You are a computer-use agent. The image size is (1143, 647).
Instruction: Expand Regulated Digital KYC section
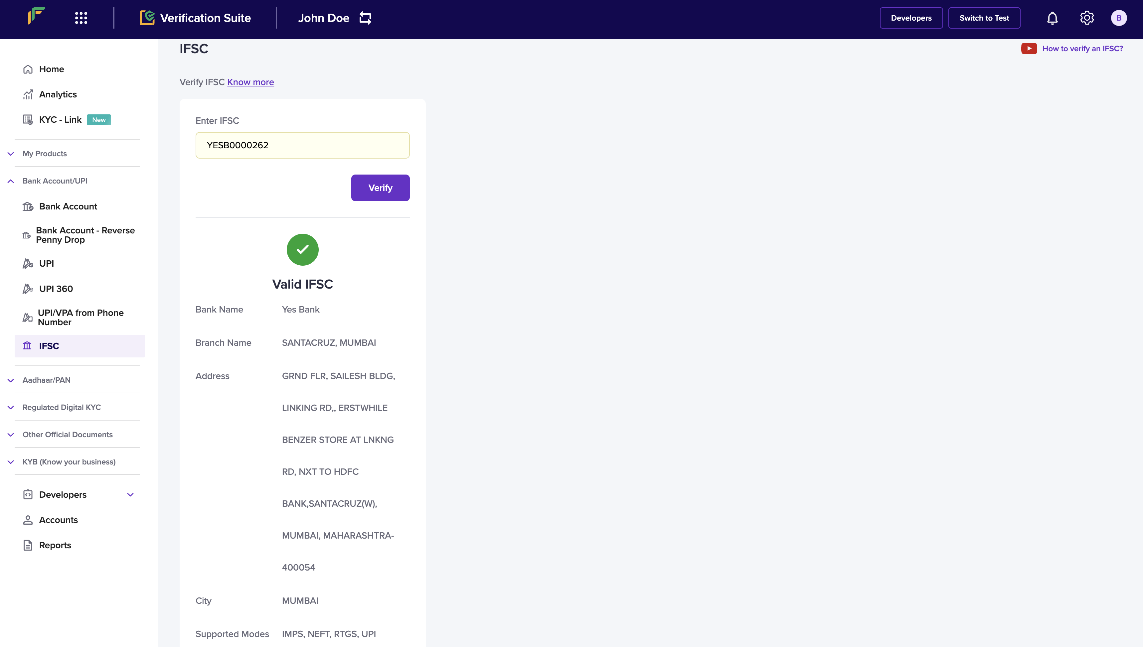[11, 408]
